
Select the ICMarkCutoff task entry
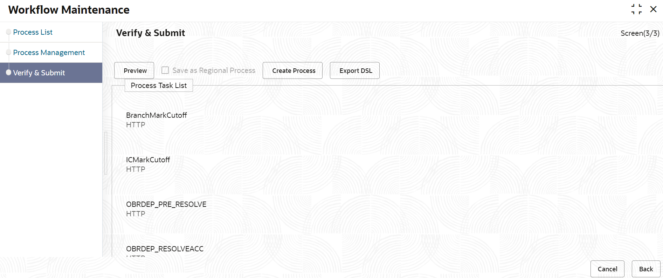(x=148, y=164)
